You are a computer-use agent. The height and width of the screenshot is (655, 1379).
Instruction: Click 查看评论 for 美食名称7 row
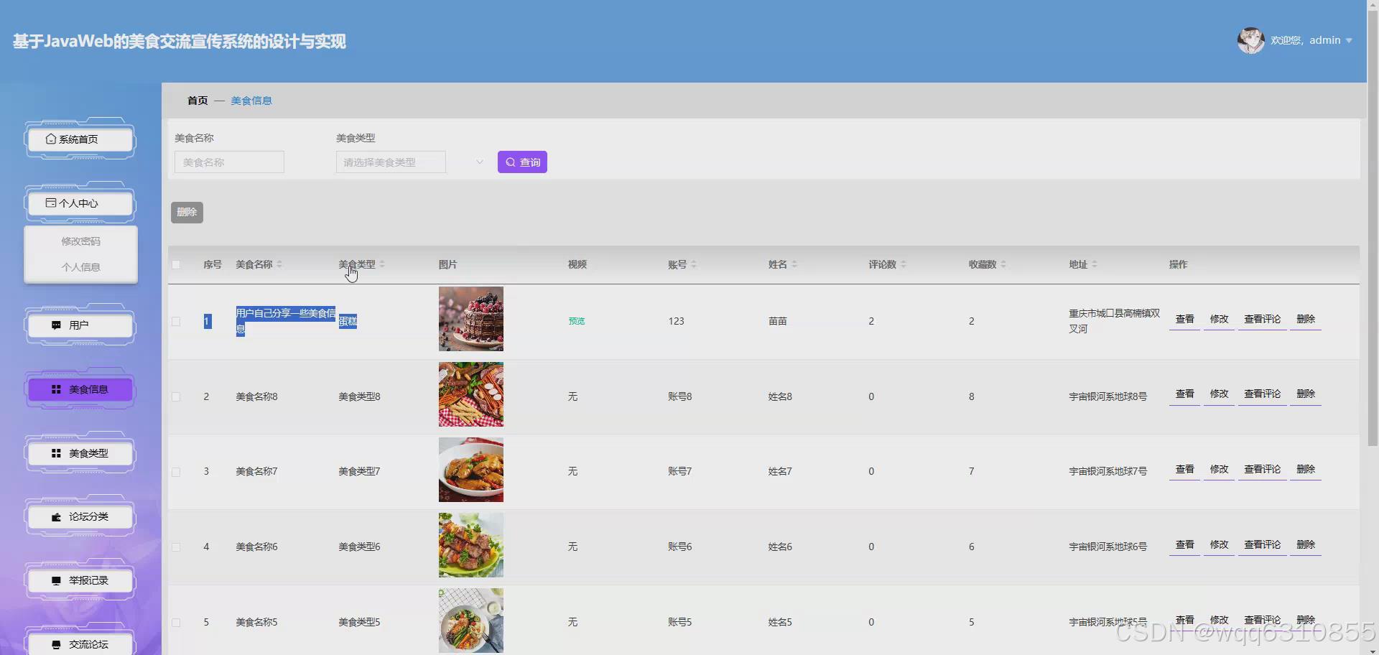click(x=1262, y=469)
